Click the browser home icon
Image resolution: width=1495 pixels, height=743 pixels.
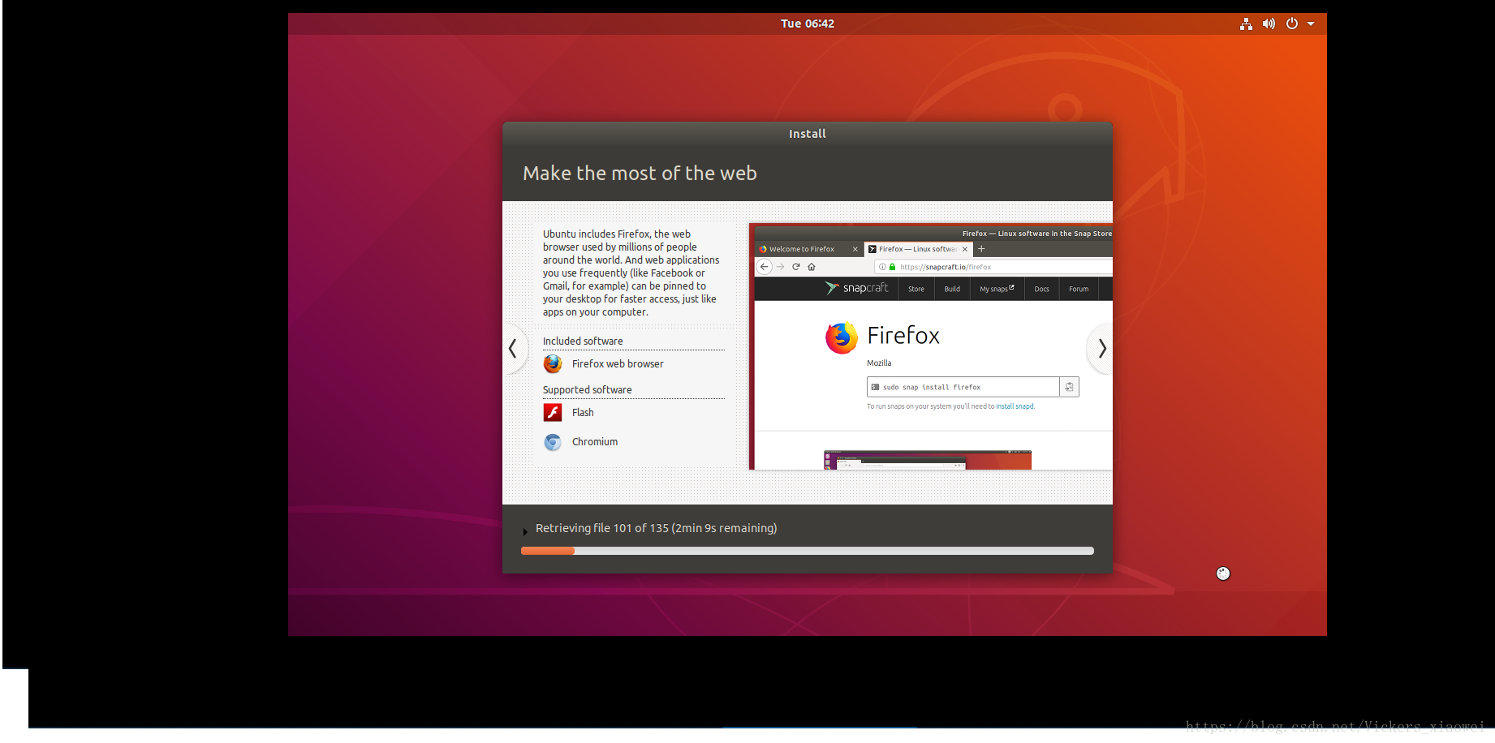tap(812, 267)
